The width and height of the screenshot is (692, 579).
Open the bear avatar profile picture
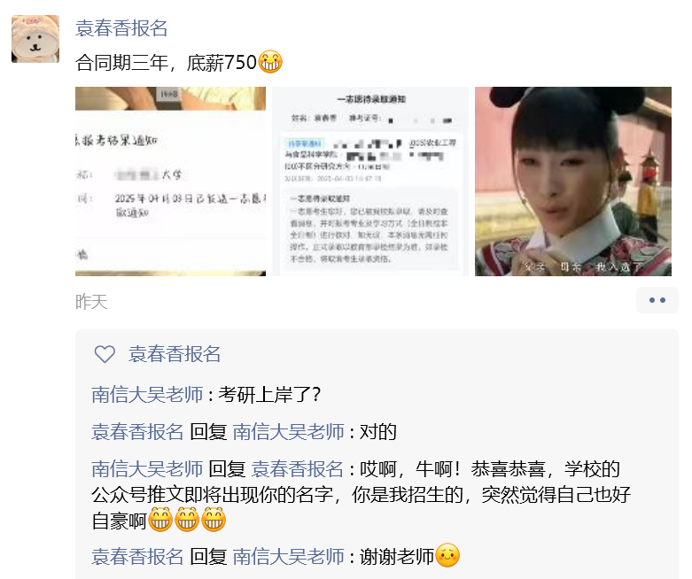pyautogui.click(x=35, y=39)
